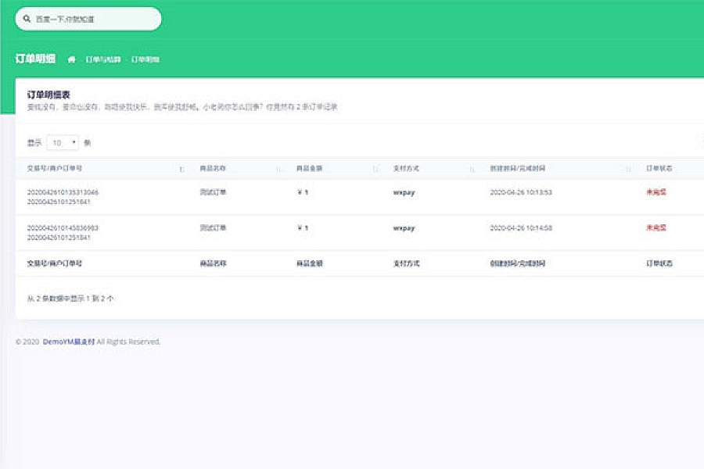Click the 订单状态 column header
Screen dimensions: 704x469
(x=659, y=168)
